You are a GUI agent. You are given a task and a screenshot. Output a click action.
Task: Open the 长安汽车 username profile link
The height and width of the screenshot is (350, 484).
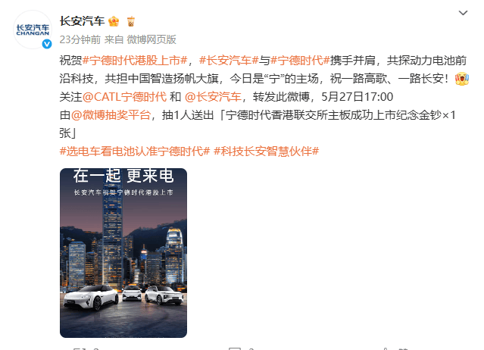82,21
